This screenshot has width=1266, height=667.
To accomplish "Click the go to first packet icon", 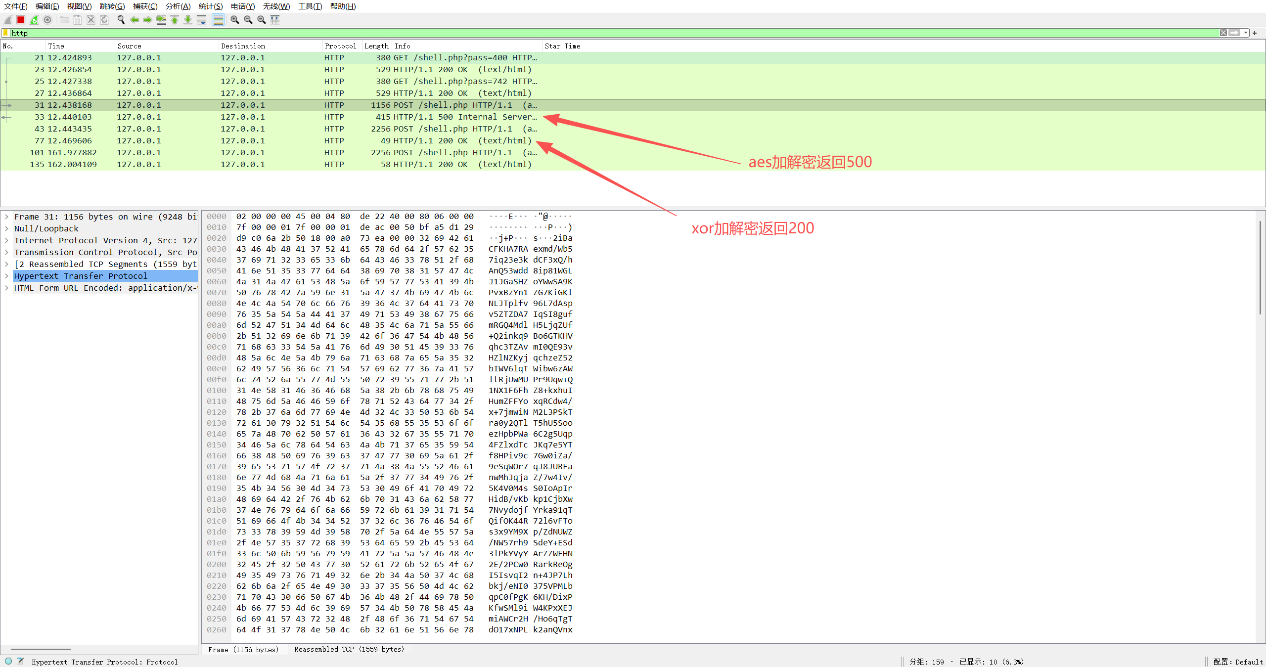I will (x=175, y=20).
